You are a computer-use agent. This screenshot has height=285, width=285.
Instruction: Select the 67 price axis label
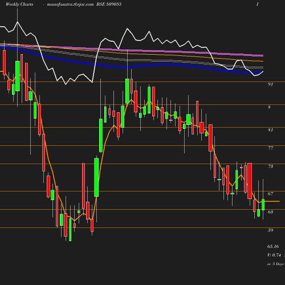coord(270,194)
